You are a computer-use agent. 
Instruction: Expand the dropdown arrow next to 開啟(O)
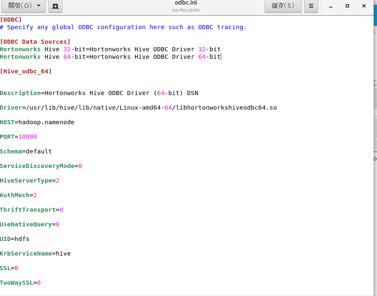click(x=39, y=5)
